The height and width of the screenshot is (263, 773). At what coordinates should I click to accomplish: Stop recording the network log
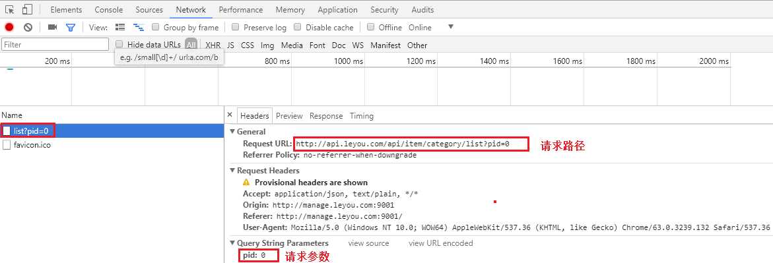coord(9,27)
